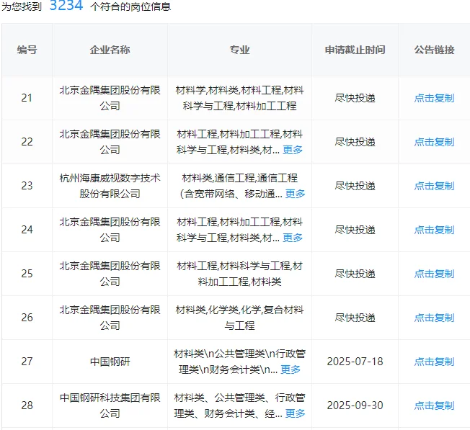Click row number 25

tap(27, 274)
